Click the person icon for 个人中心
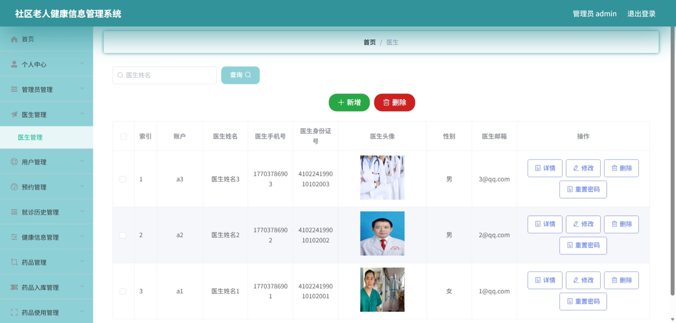 pyautogui.click(x=14, y=64)
